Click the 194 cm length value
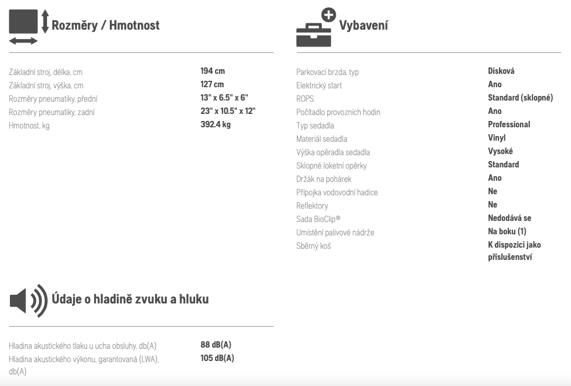The height and width of the screenshot is (386, 571). (213, 71)
